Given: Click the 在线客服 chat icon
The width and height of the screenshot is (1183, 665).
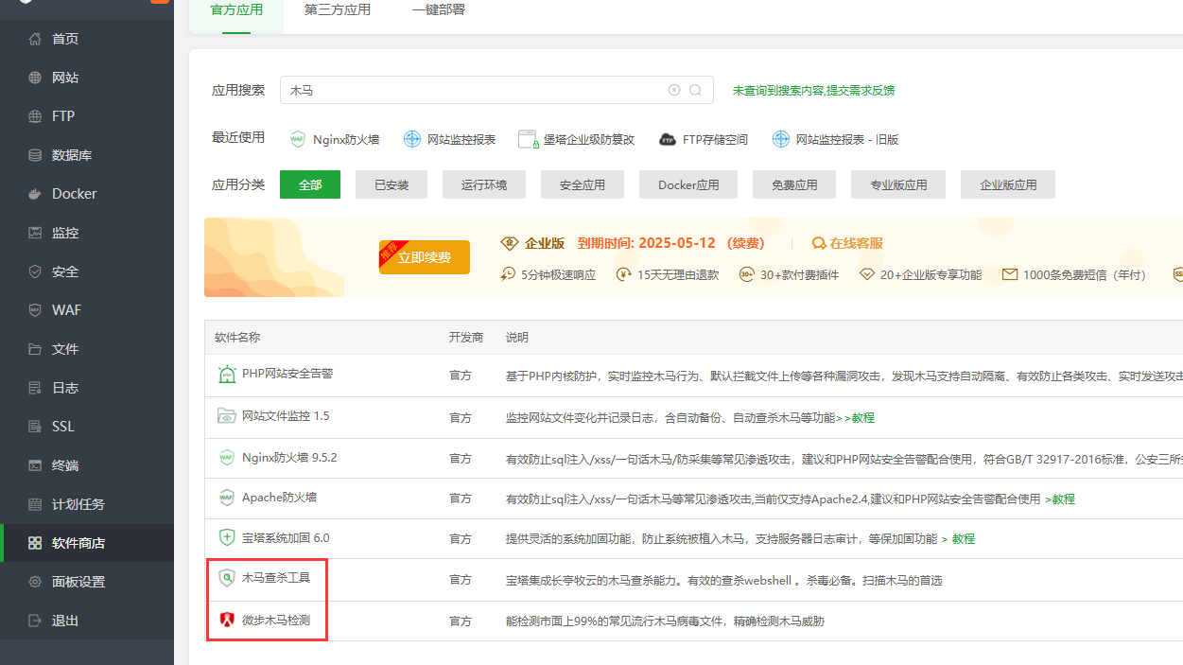Looking at the screenshot, I should click(x=819, y=243).
